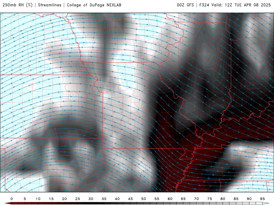Click the '60' value on color scale
This screenshot has height=205, width=274.
coord(170,199)
